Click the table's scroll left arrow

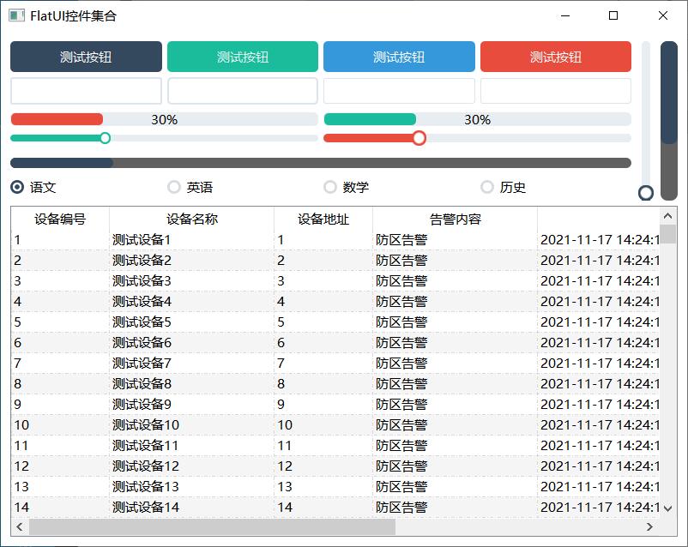click(x=19, y=526)
